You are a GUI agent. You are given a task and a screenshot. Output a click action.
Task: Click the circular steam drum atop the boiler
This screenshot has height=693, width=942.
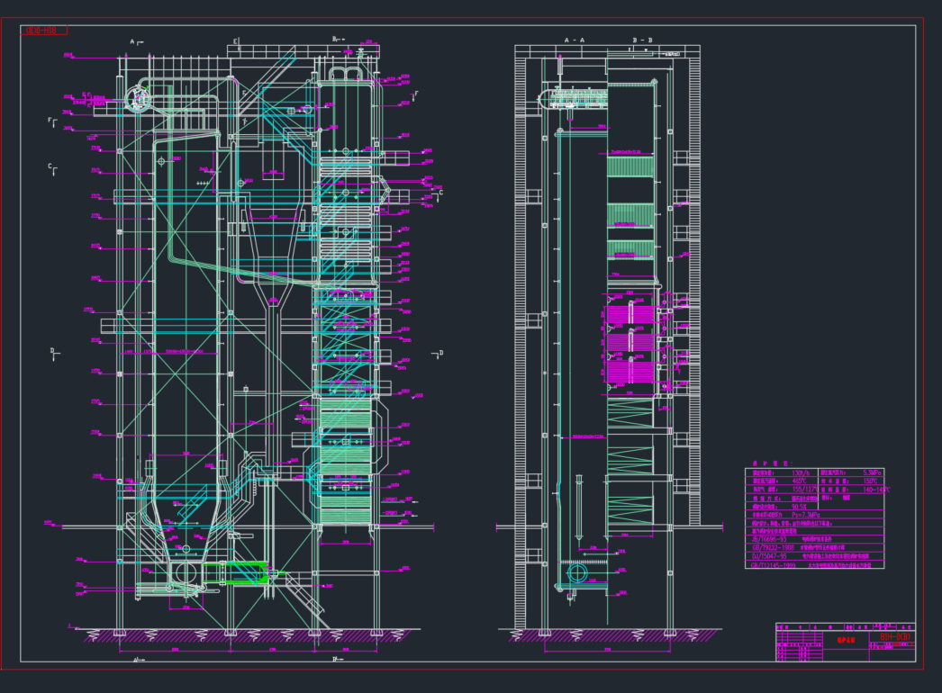click(138, 99)
